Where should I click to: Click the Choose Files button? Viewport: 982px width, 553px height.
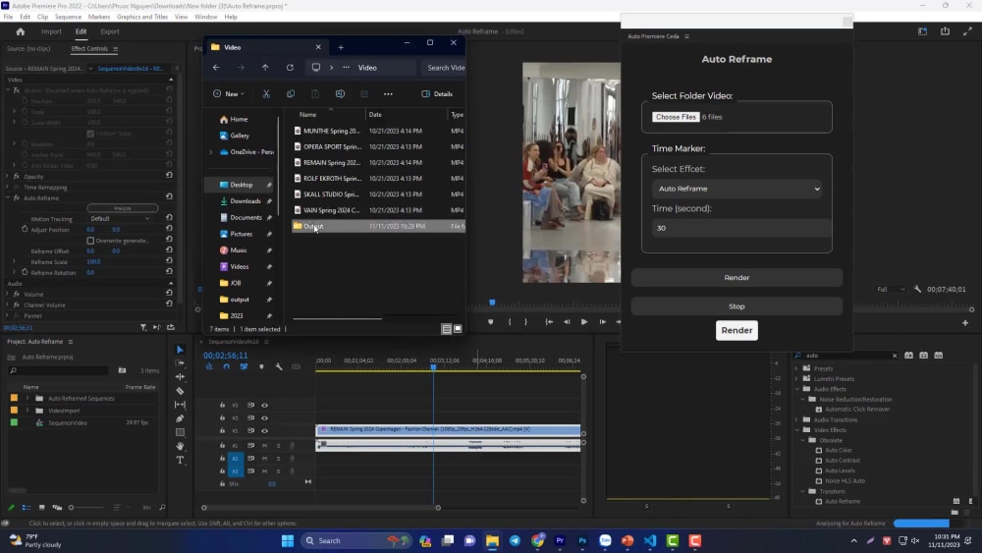[x=676, y=117]
